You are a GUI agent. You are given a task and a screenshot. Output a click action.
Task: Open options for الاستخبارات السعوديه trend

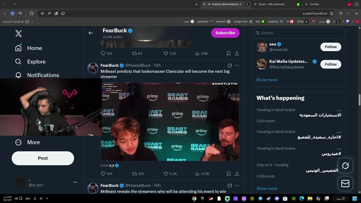339,111
